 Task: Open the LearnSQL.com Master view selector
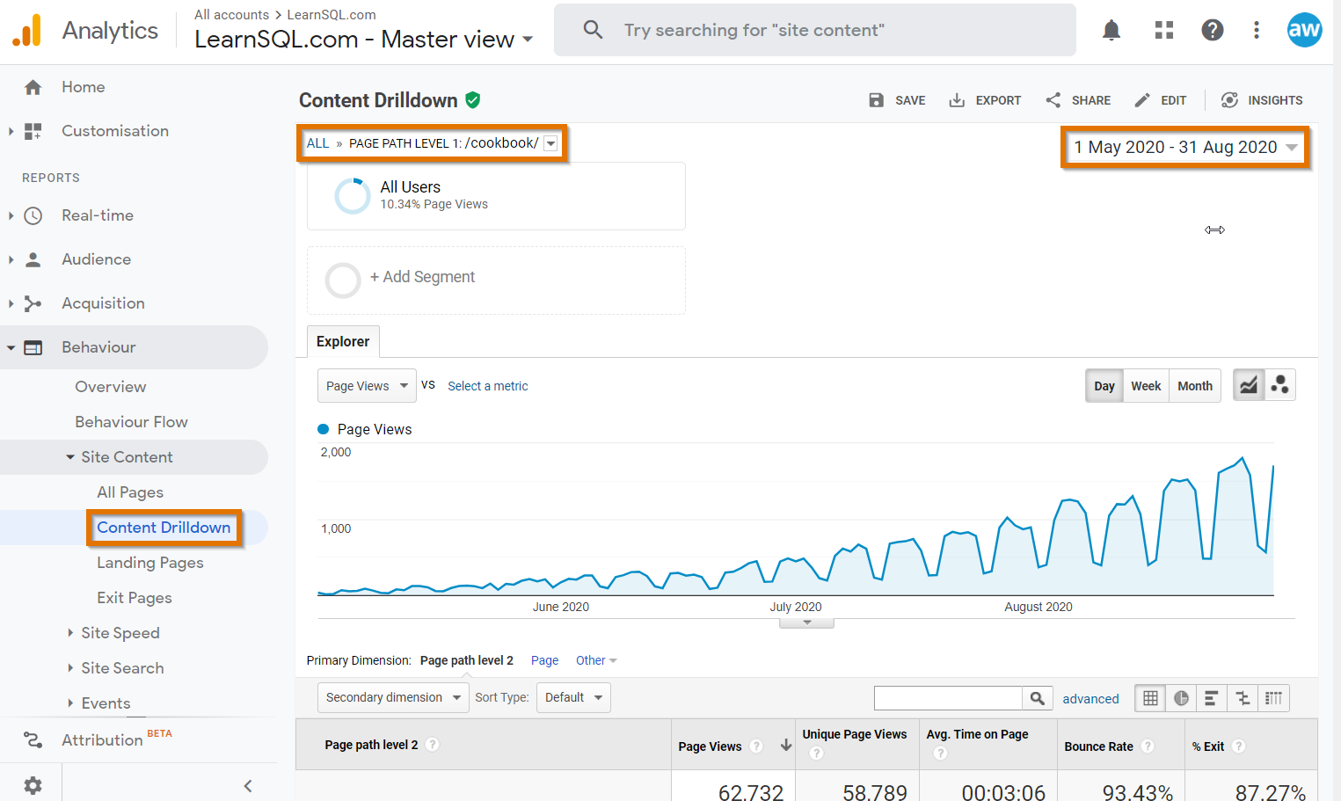(x=363, y=40)
